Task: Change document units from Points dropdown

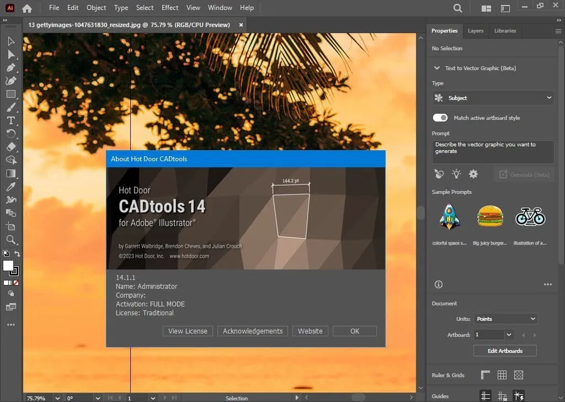Action: (505, 319)
